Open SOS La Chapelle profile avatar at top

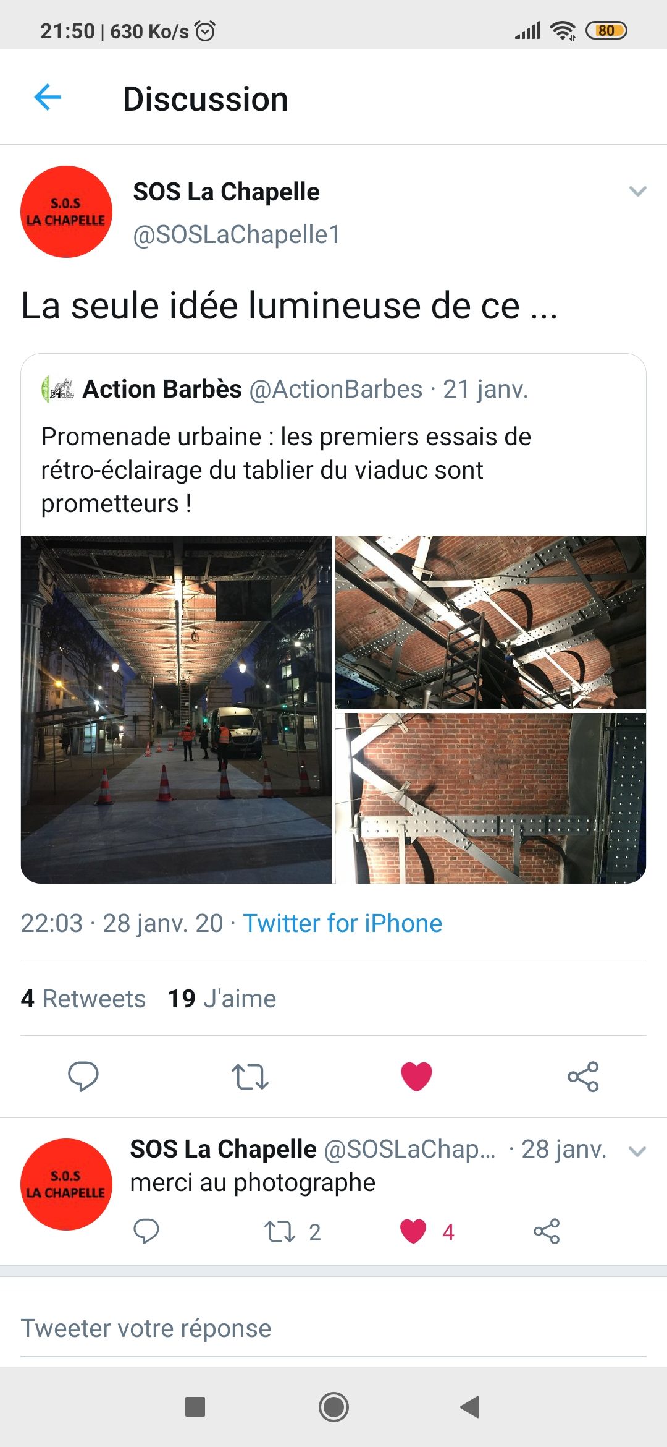[x=66, y=211]
